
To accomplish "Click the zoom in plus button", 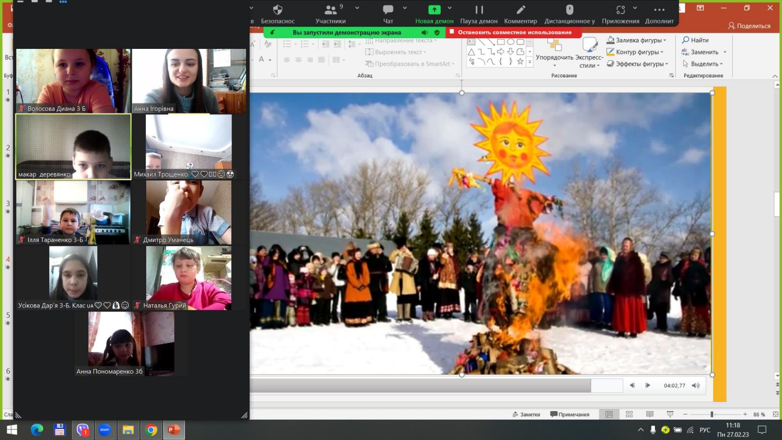I will pos(745,414).
